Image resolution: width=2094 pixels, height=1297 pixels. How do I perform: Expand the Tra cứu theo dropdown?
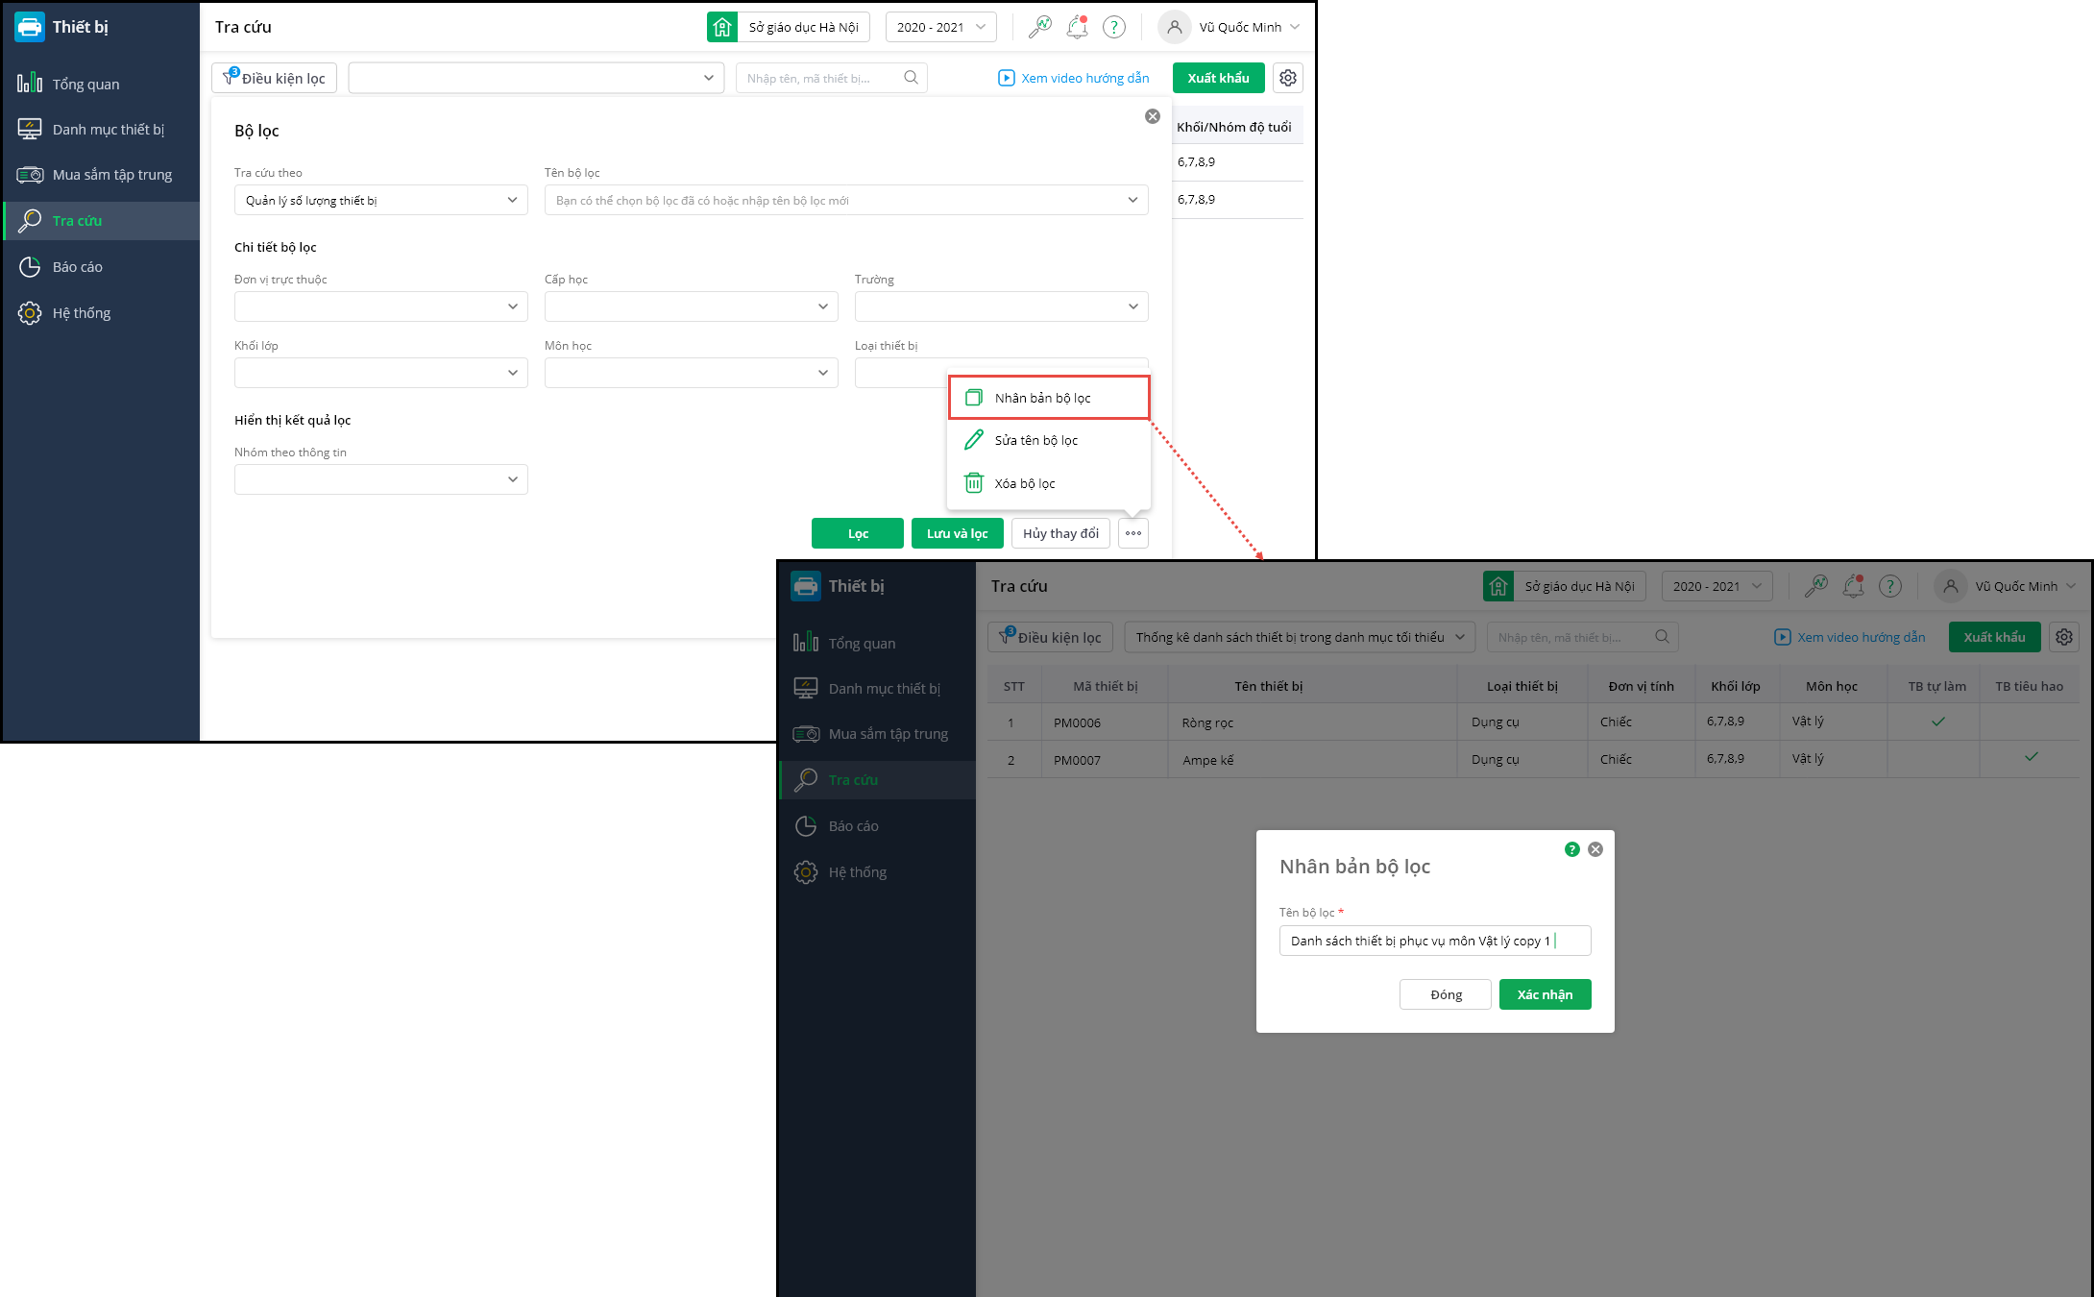click(x=380, y=200)
